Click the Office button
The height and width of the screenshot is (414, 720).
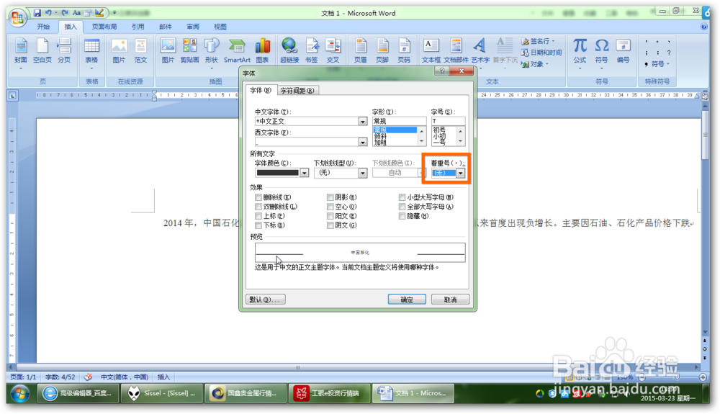(x=17, y=18)
